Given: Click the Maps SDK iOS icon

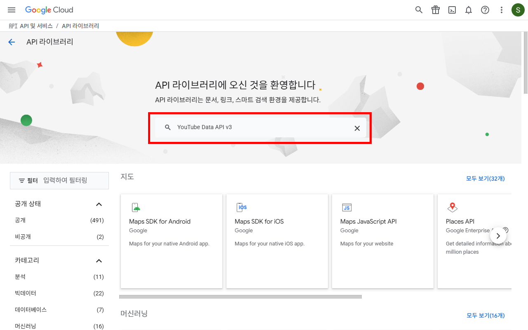Looking at the screenshot, I should click(241, 207).
